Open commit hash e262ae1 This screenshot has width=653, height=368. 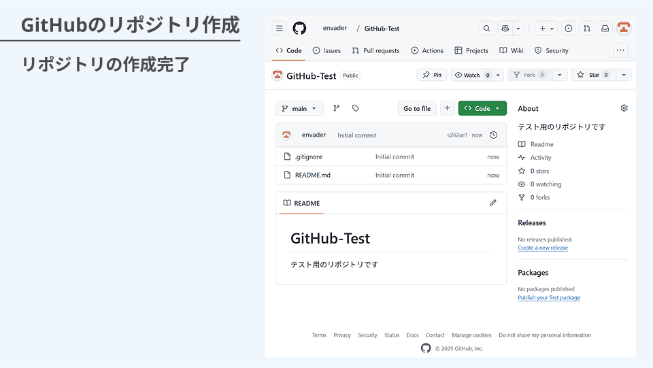tap(457, 135)
